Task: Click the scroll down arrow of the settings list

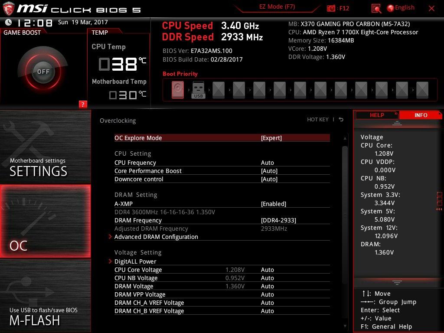Action: 345,326
